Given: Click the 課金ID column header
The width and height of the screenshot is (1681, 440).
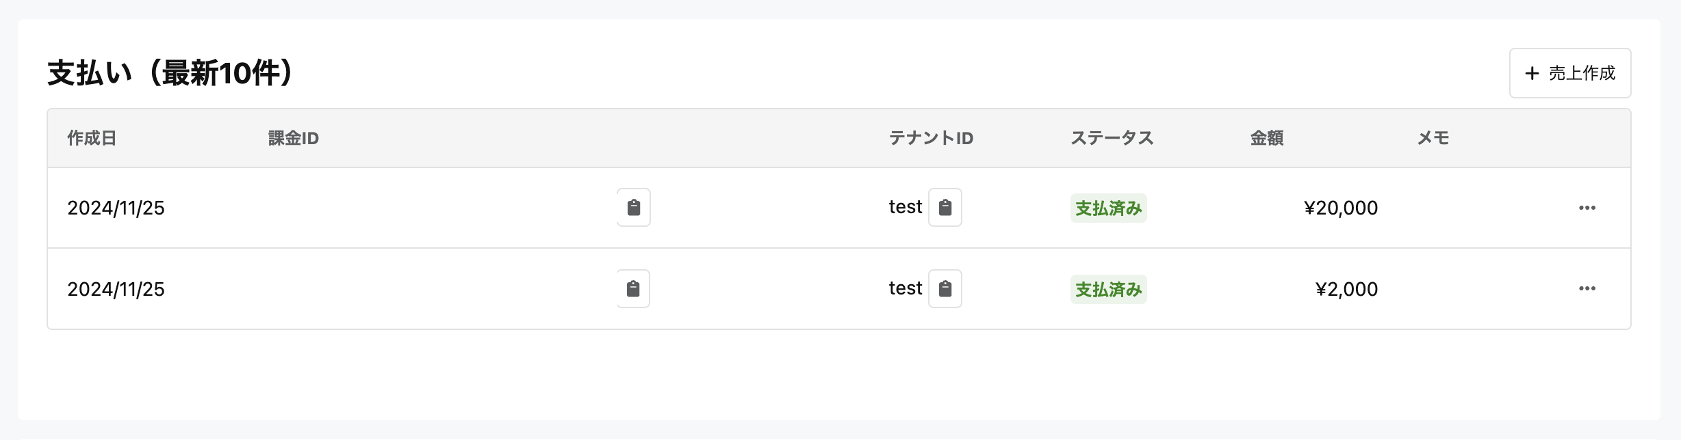Looking at the screenshot, I should pyautogui.click(x=294, y=139).
